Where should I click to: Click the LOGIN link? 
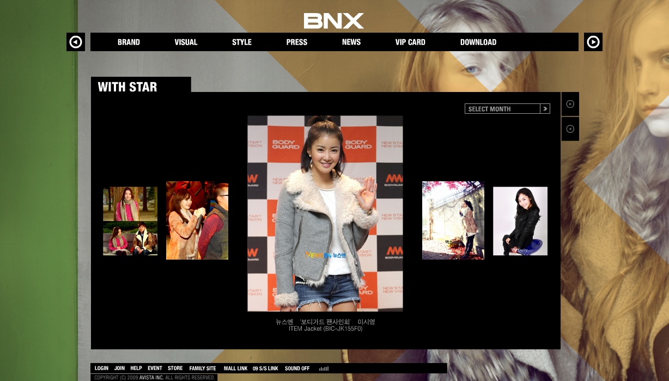(101, 368)
